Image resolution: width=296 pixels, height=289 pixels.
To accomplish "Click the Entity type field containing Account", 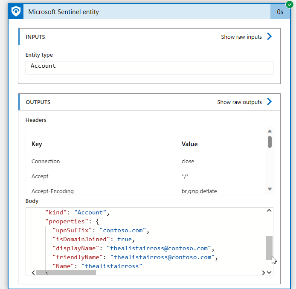I will 149,68.
